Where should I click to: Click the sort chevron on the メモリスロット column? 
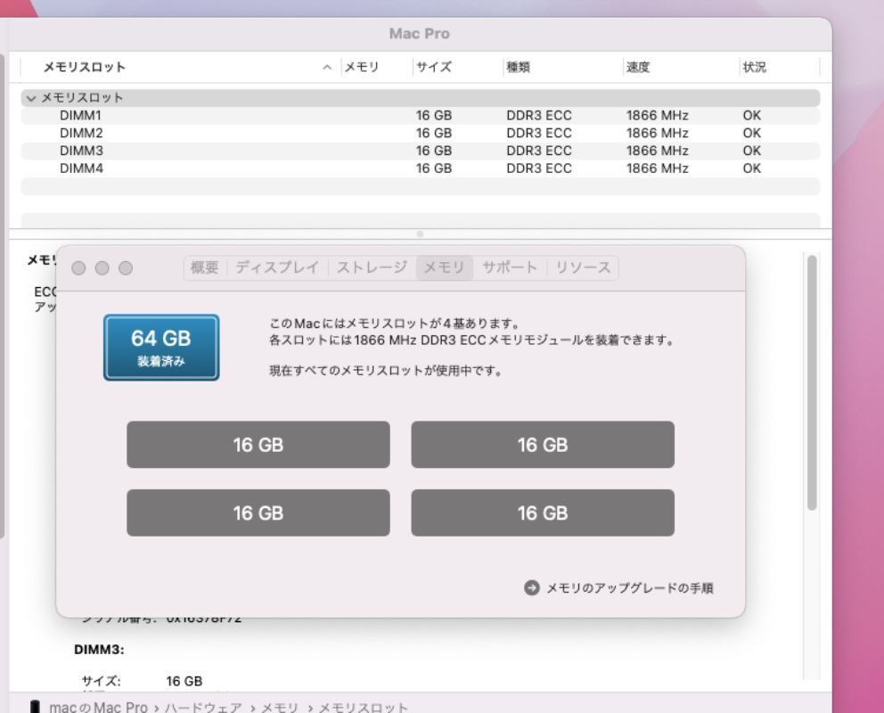[x=328, y=67]
